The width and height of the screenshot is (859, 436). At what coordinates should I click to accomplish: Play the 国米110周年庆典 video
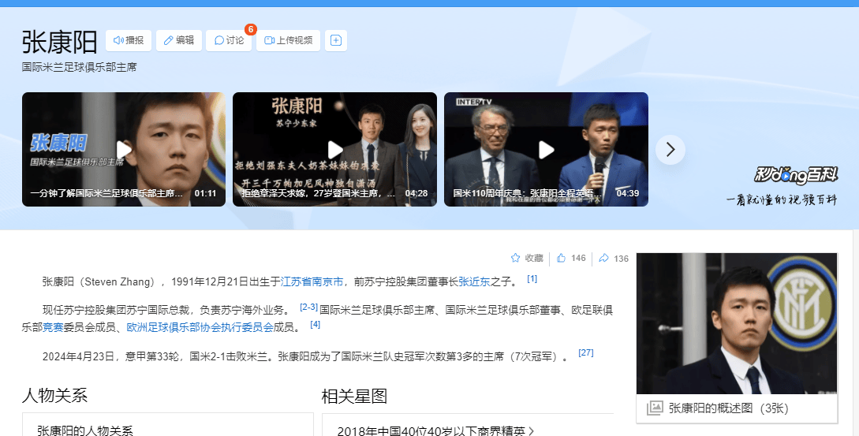click(546, 150)
